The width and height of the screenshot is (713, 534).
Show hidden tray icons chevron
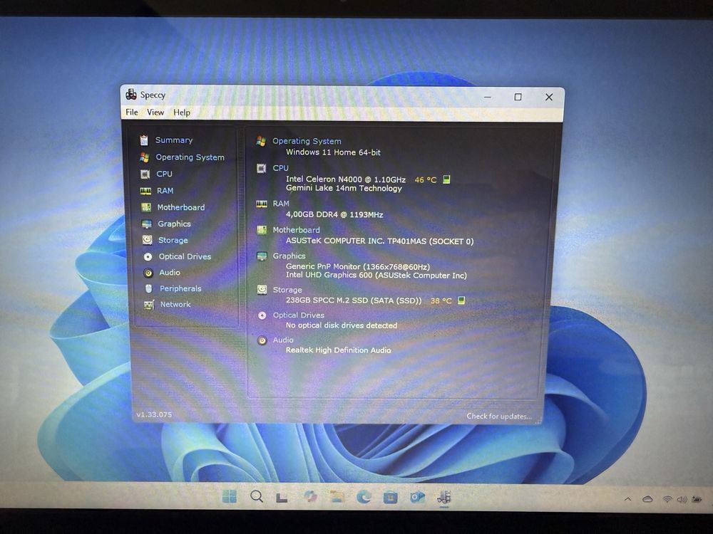tap(628, 499)
